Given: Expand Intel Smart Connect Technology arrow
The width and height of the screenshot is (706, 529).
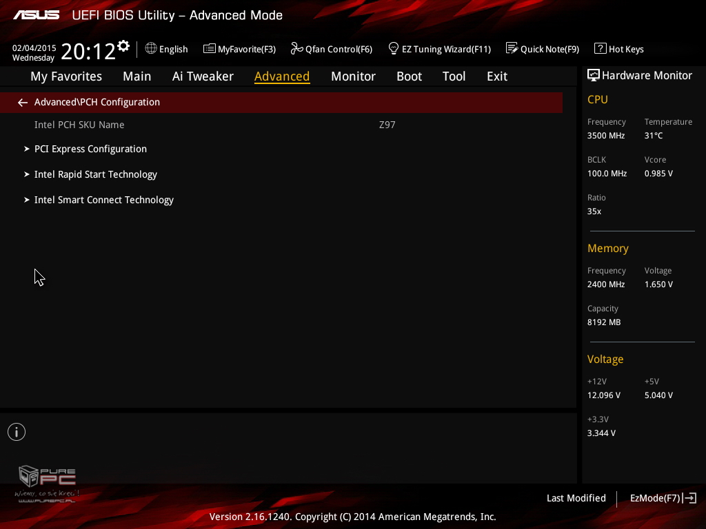Looking at the screenshot, I should point(27,200).
